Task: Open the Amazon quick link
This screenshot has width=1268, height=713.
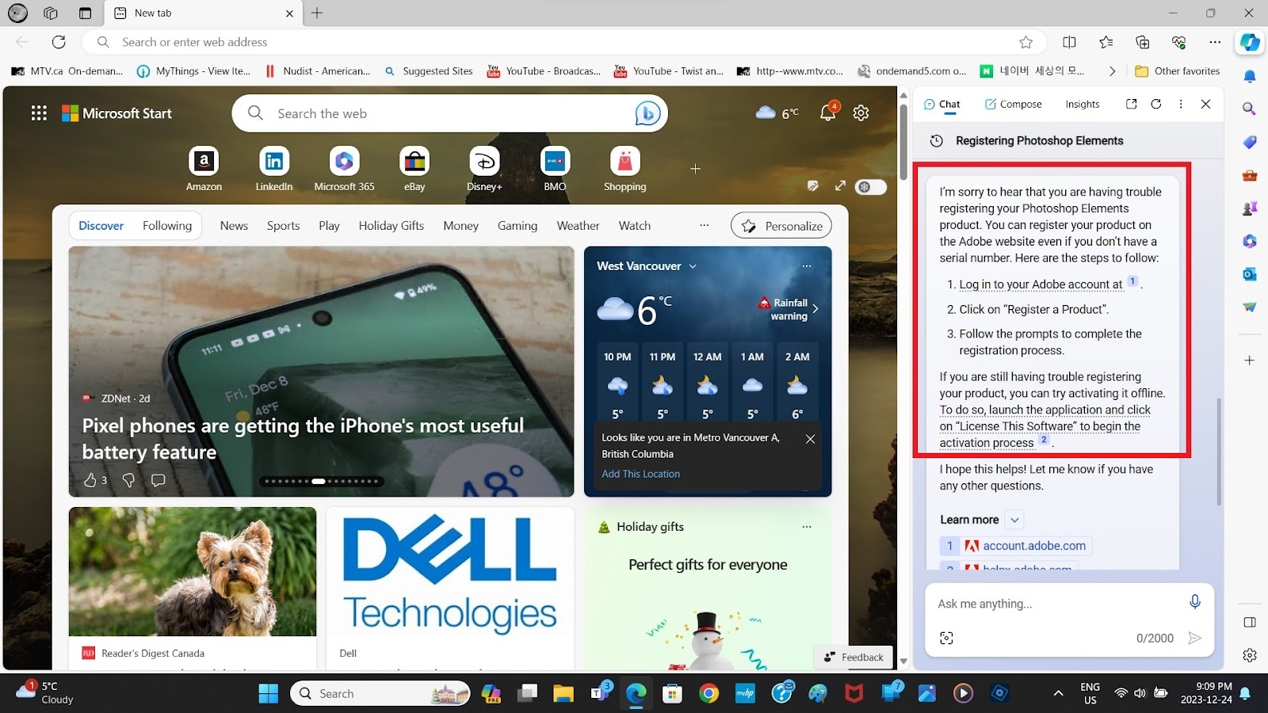Action: (x=204, y=169)
